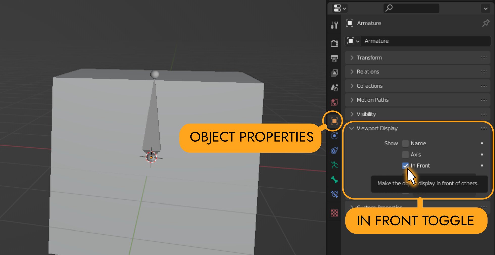Enable the Axis checkbox
Screen dimensions: 495x255
tap(405, 155)
